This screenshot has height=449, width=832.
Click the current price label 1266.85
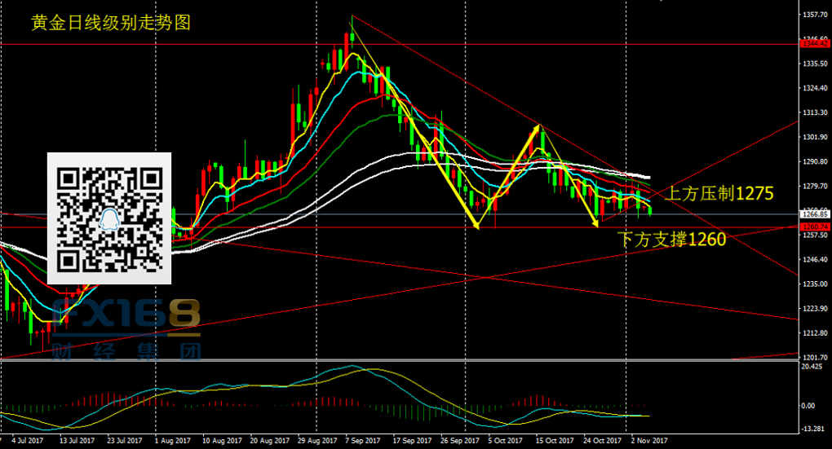point(814,214)
